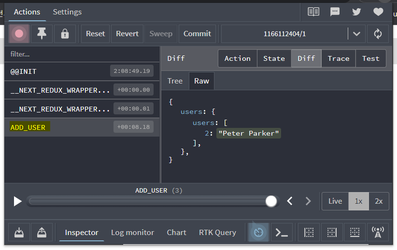Switch to Chart monitor

click(x=176, y=232)
